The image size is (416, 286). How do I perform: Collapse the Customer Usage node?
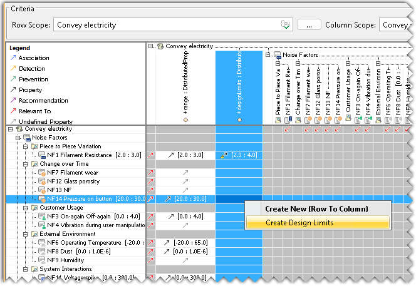click(26, 208)
